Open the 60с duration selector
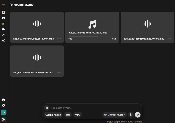This screenshot has width=175, height=123. coord(68,115)
